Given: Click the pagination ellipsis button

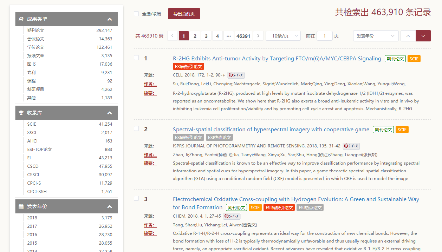Looking at the screenshot, I should 228,36.
